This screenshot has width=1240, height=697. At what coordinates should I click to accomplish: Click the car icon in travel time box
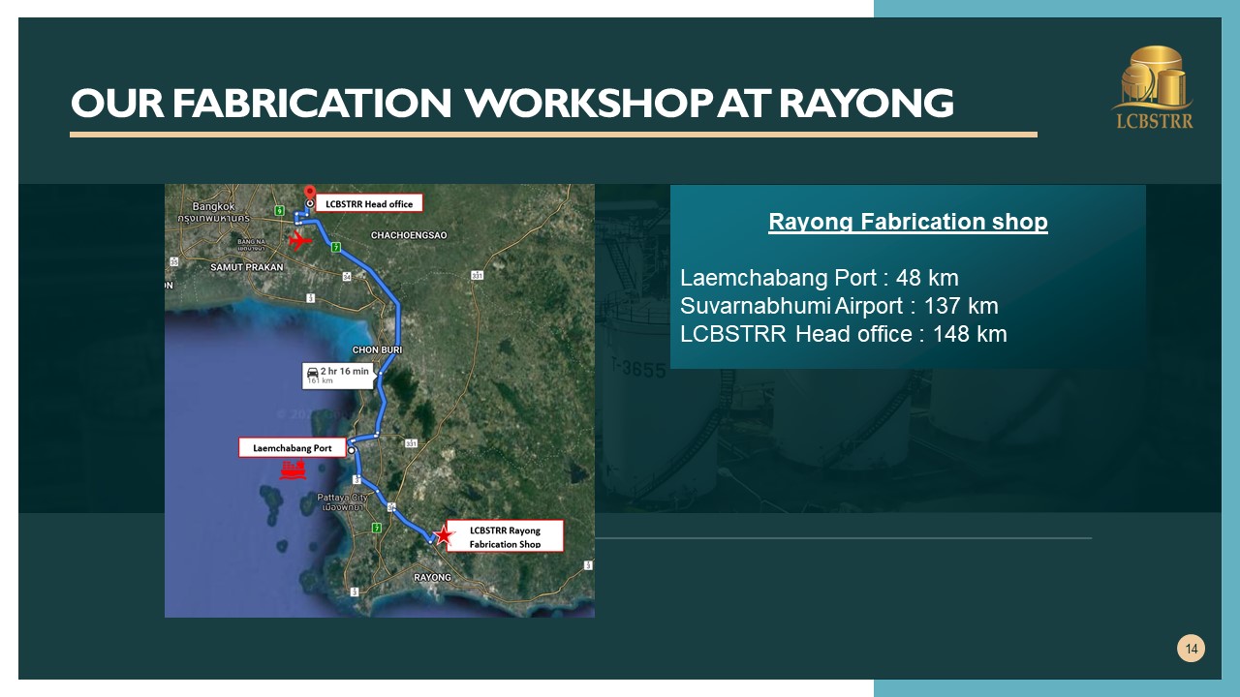click(x=312, y=371)
